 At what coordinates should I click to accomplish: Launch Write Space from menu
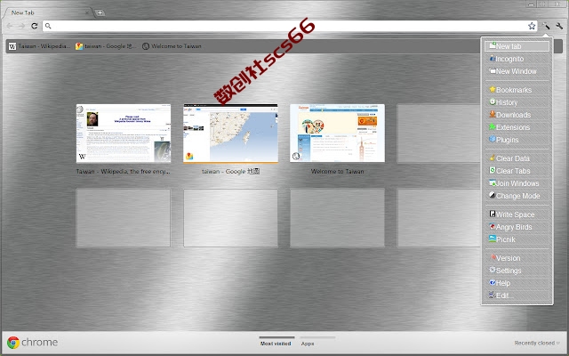517,214
